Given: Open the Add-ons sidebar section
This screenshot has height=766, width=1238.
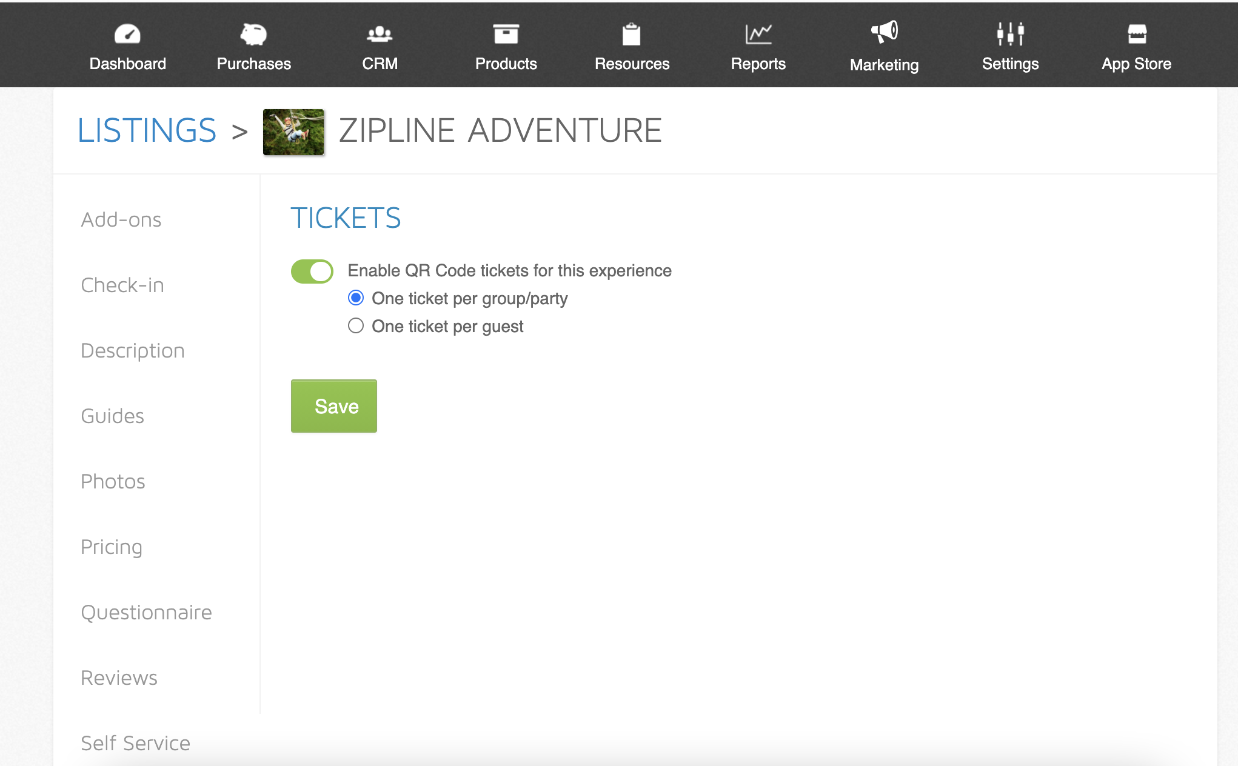Looking at the screenshot, I should pyautogui.click(x=121, y=219).
